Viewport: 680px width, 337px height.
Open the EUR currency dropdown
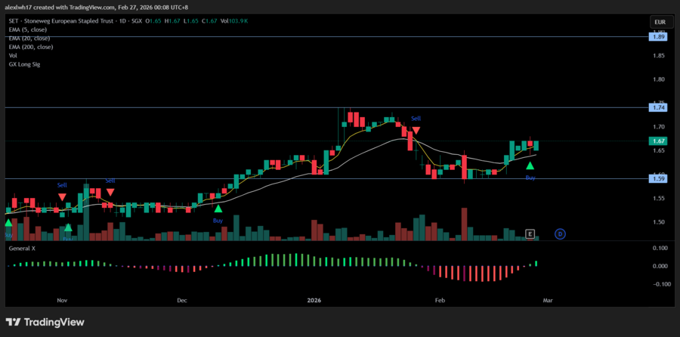tap(659, 22)
